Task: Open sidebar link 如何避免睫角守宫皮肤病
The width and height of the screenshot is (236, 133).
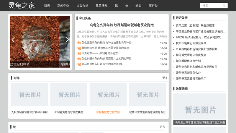Action: pyautogui.click(x=191, y=55)
